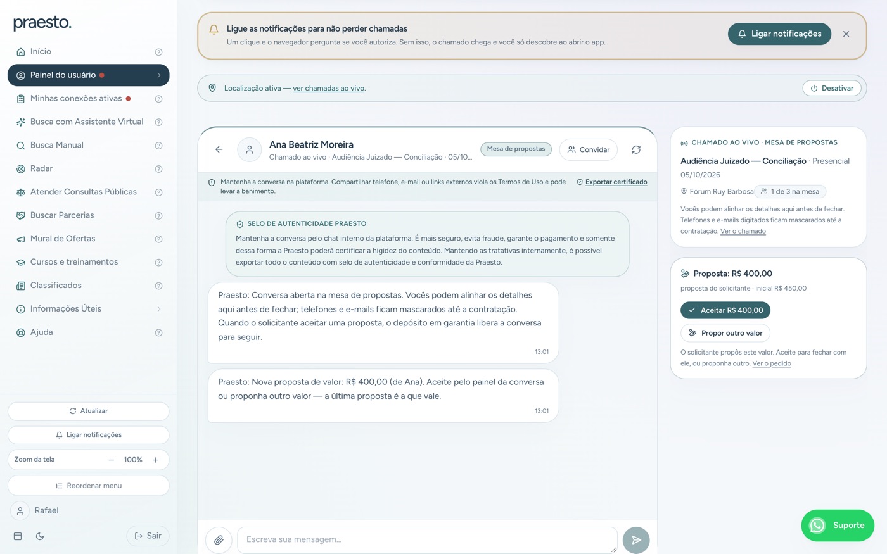887x554 pixels.
Task: Accept the R$ 400,00 proposal
Action: coord(725,310)
